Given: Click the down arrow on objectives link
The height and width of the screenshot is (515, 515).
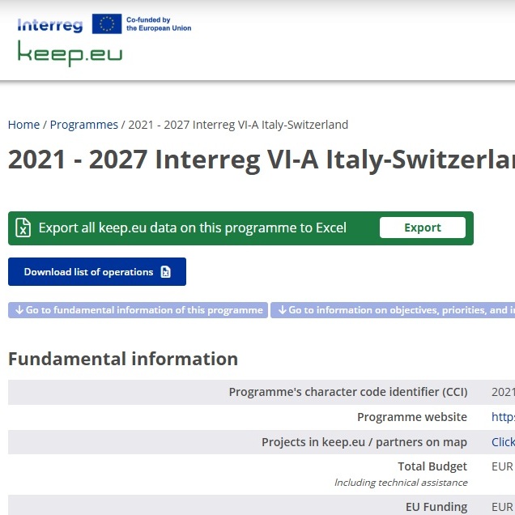Looking at the screenshot, I should 283,310.
